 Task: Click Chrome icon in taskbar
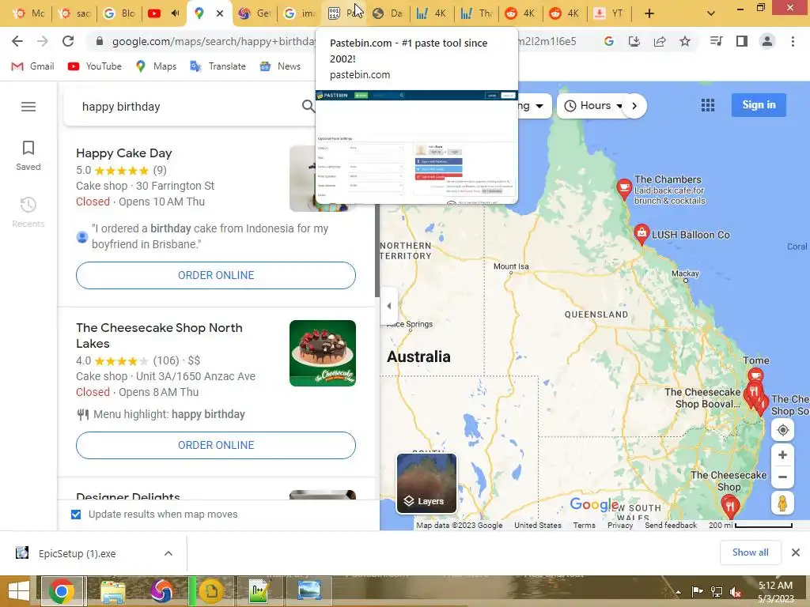(62, 591)
